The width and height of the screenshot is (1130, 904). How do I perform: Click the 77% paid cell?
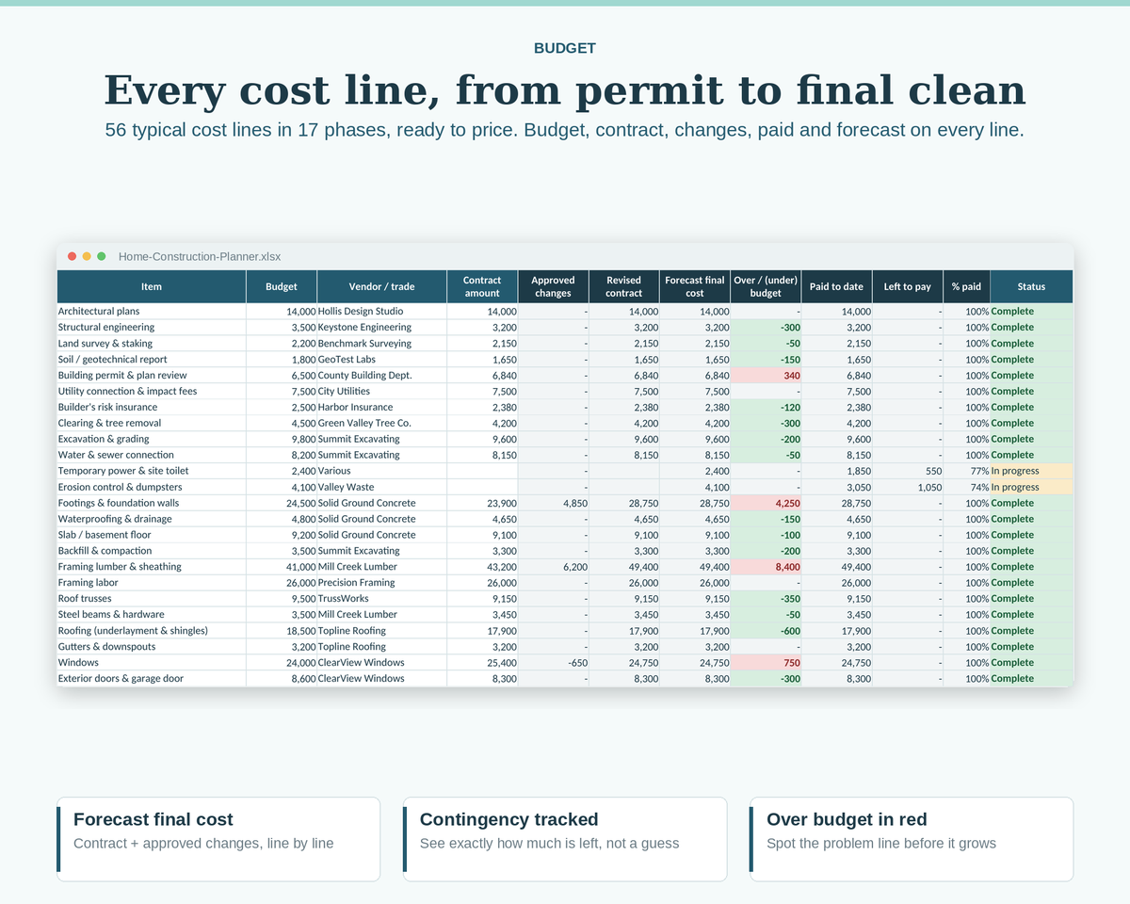(x=966, y=471)
